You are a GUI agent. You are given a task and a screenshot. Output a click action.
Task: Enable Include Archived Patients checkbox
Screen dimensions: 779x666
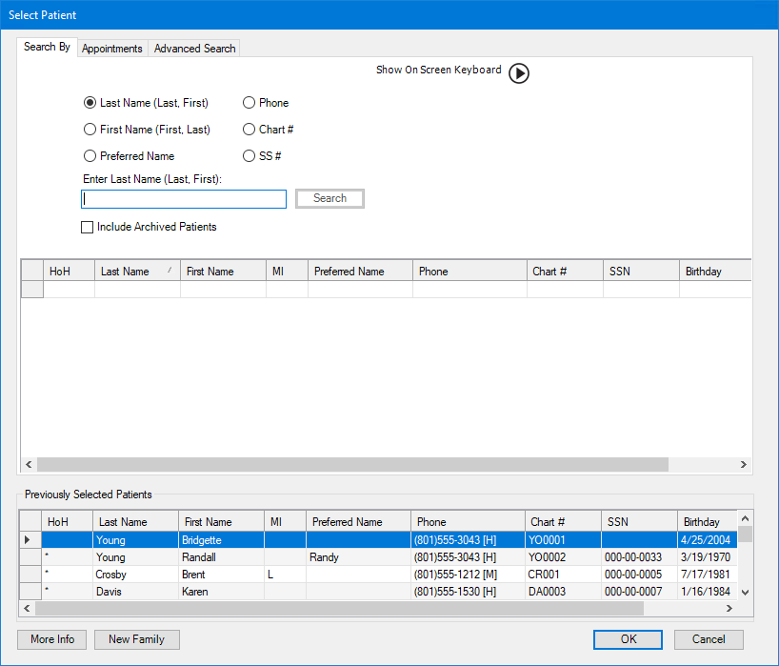[x=88, y=228]
